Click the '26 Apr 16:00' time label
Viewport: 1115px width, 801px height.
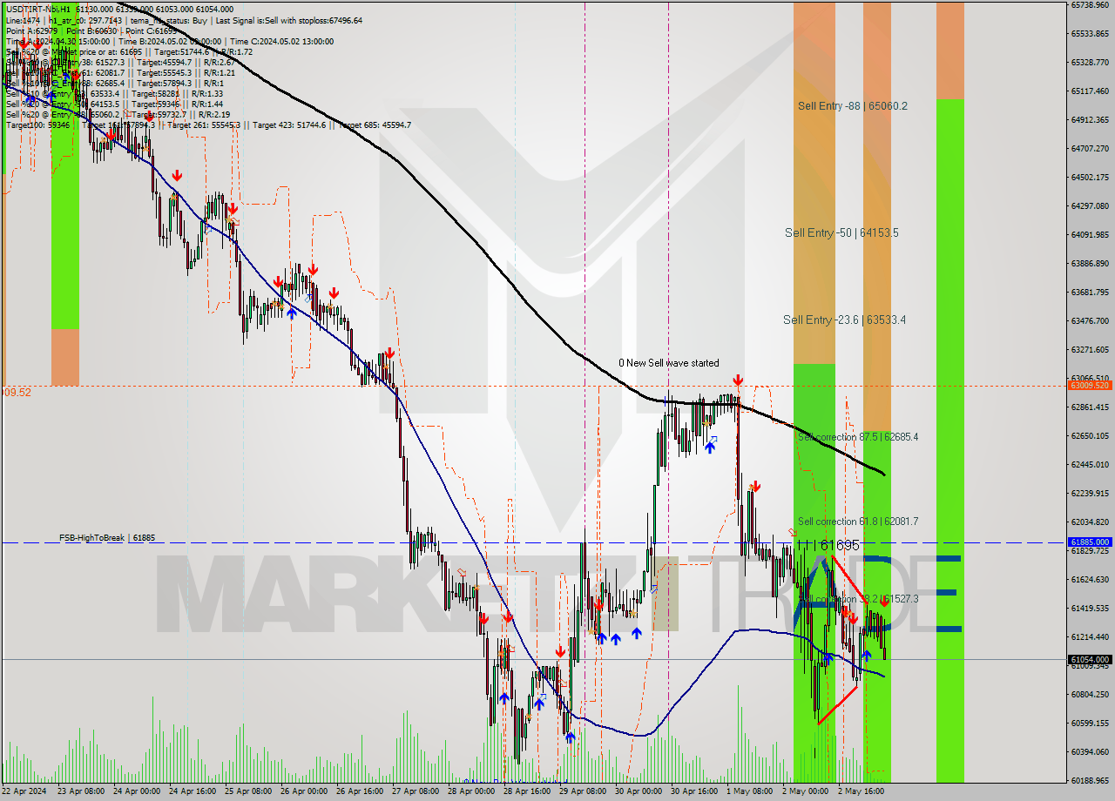tap(360, 791)
